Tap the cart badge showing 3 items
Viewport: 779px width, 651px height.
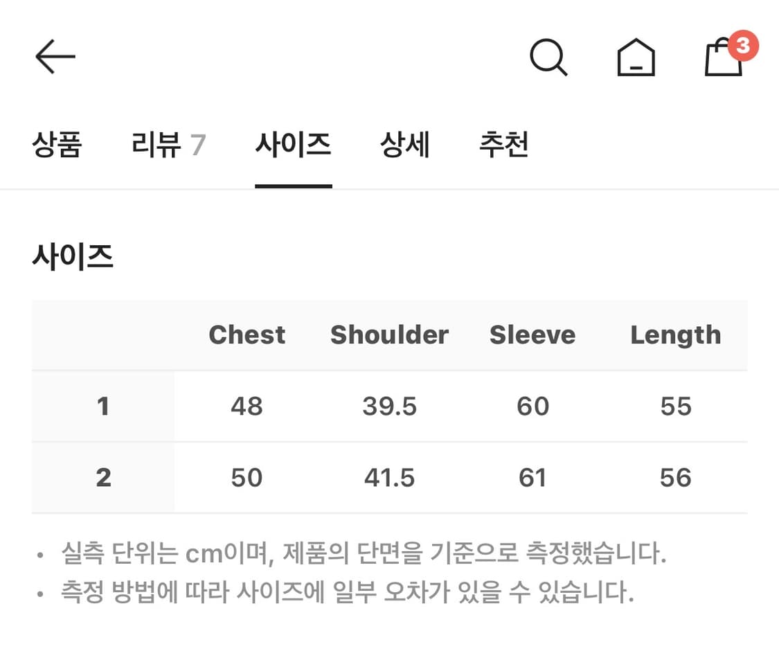pyautogui.click(x=744, y=46)
